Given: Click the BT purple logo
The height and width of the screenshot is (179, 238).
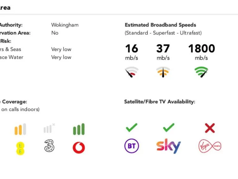Looking at the screenshot, I should click(132, 146).
